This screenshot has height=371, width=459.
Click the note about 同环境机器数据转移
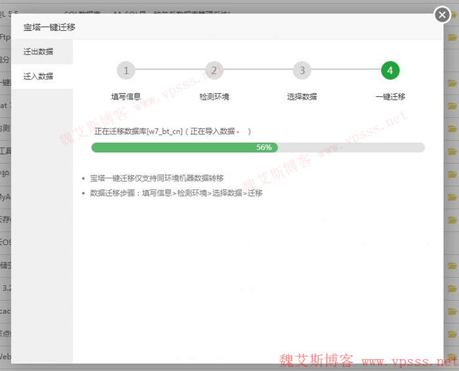157,178
